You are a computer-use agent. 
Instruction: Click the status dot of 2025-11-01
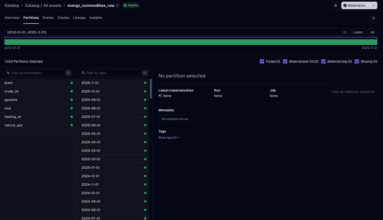click(145, 83)
